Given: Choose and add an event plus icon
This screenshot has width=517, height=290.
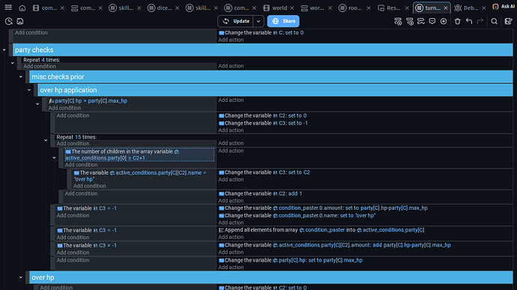Looking at the screenshot, I should 444,22.
